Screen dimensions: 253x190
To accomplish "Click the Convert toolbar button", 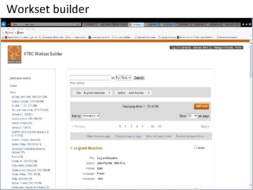I will 9,33.
